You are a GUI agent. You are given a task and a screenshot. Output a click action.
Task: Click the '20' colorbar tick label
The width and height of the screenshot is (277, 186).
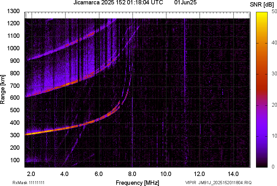coord(274,105)
